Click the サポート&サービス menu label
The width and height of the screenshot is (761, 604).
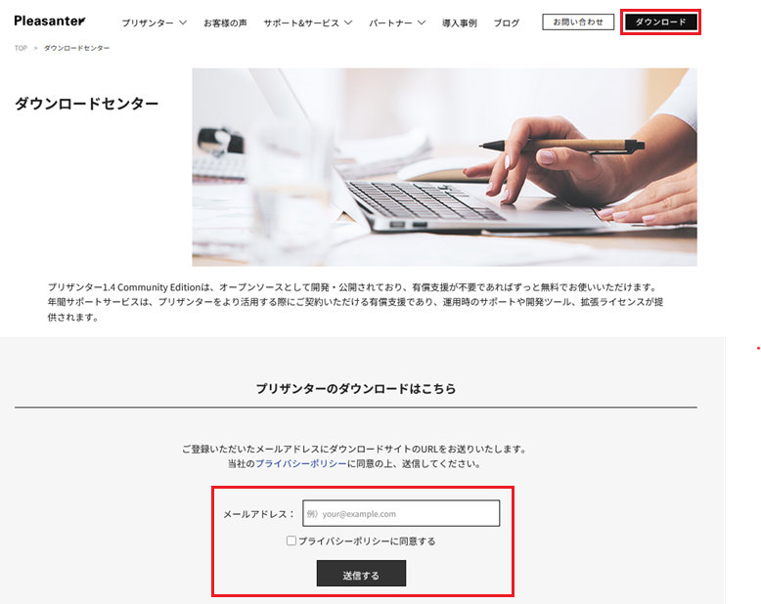tap(301, 22)
